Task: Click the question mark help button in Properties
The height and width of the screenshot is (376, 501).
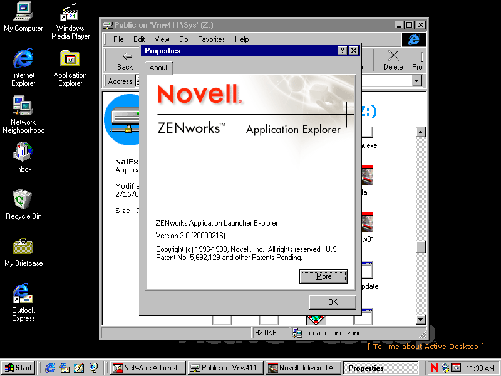Action: [x=342, y=51]
